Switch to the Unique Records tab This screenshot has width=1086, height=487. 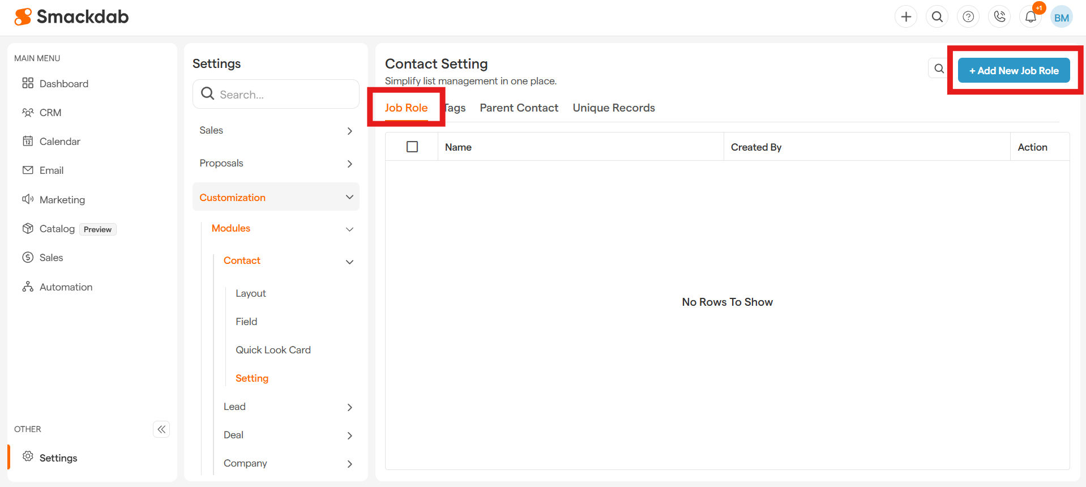point(613,108)
